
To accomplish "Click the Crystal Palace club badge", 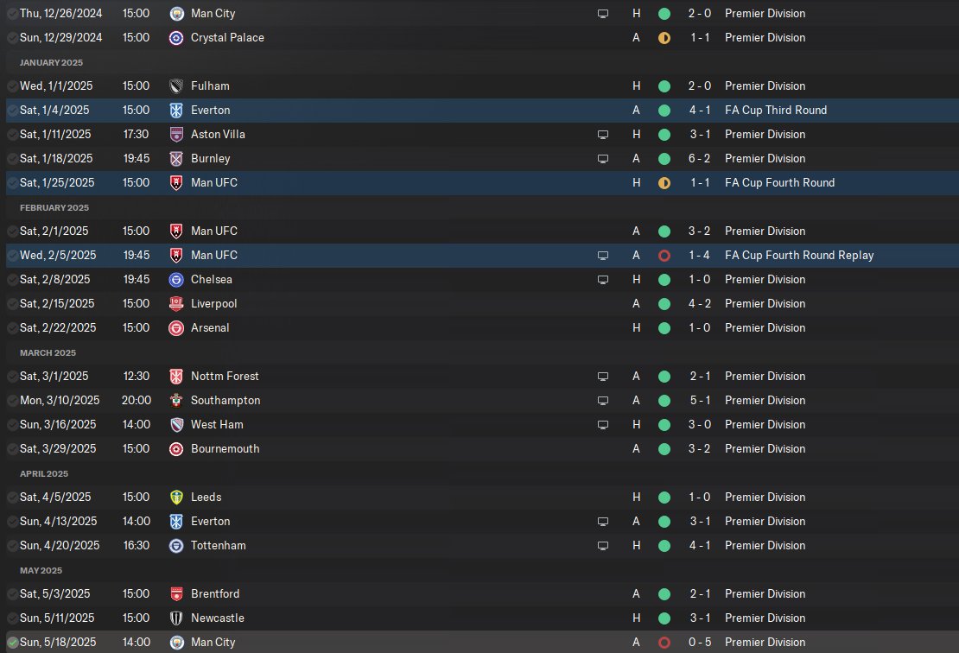I will coord(176,38).
